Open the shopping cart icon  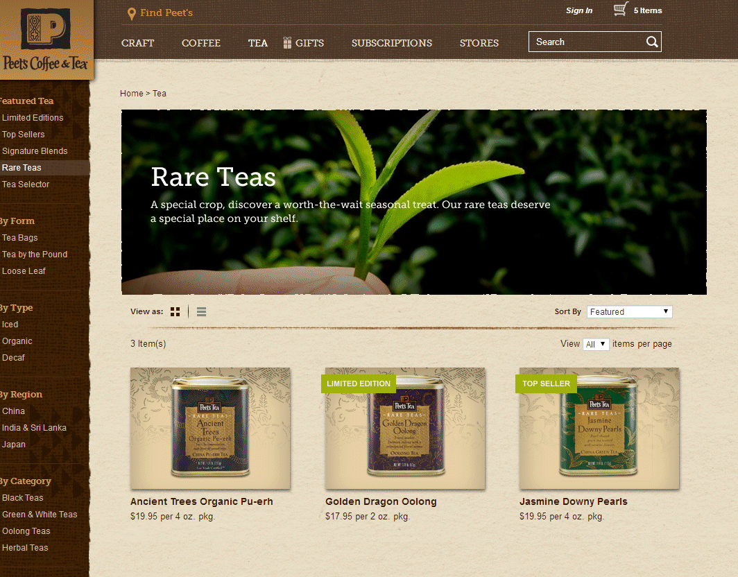click(620, 10)
